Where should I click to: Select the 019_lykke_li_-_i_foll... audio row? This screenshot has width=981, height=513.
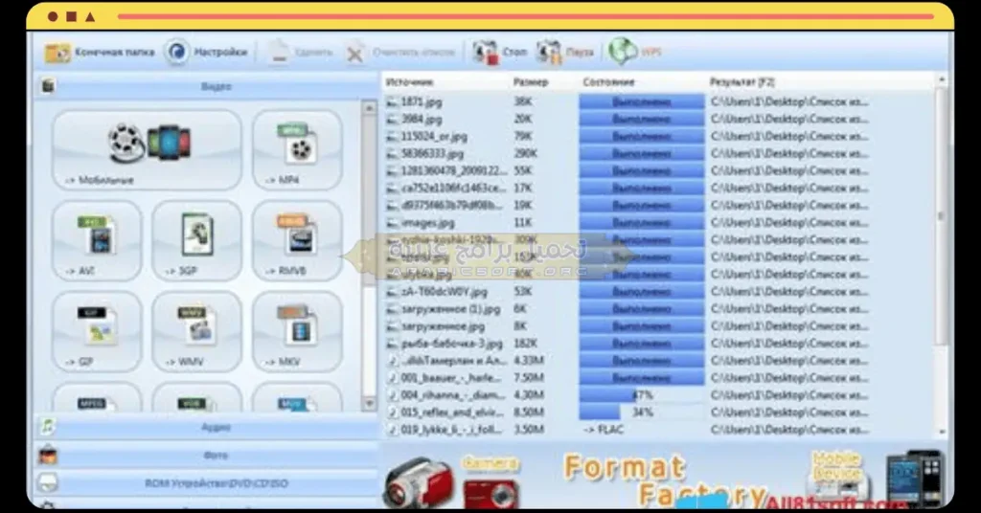click(x=658, y=430)
